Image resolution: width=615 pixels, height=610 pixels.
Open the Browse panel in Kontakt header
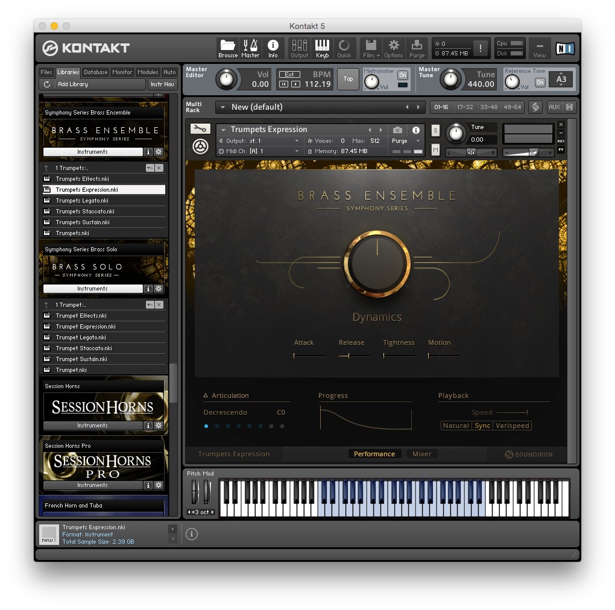point(227,48)
